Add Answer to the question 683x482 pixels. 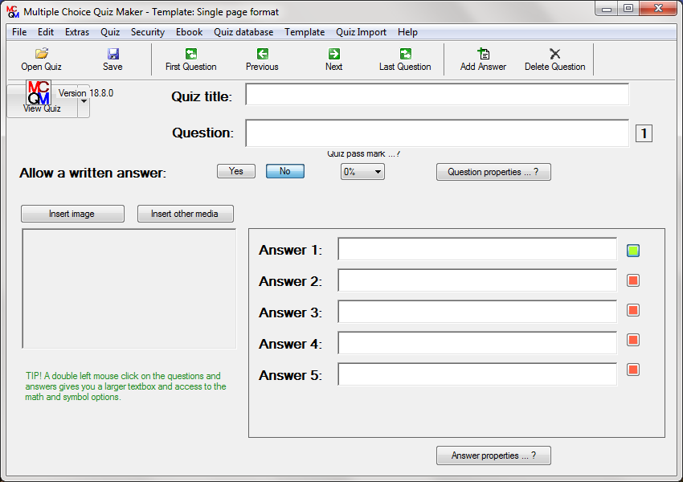tap(483, 58)
